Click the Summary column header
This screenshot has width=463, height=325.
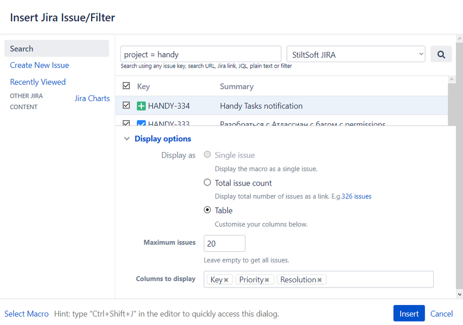237,87
